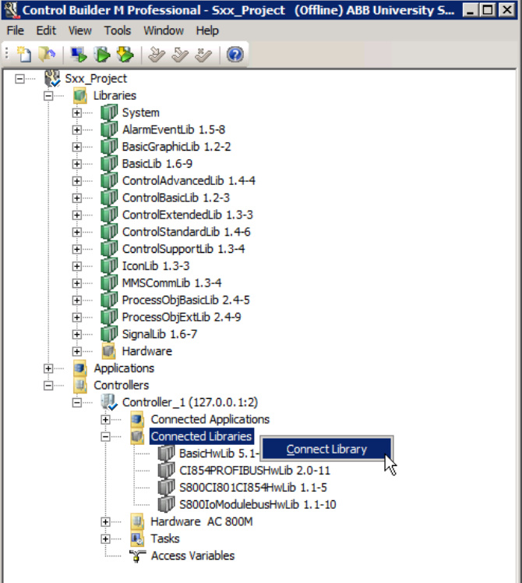Maximize the Control Builder window

(488, 9)
